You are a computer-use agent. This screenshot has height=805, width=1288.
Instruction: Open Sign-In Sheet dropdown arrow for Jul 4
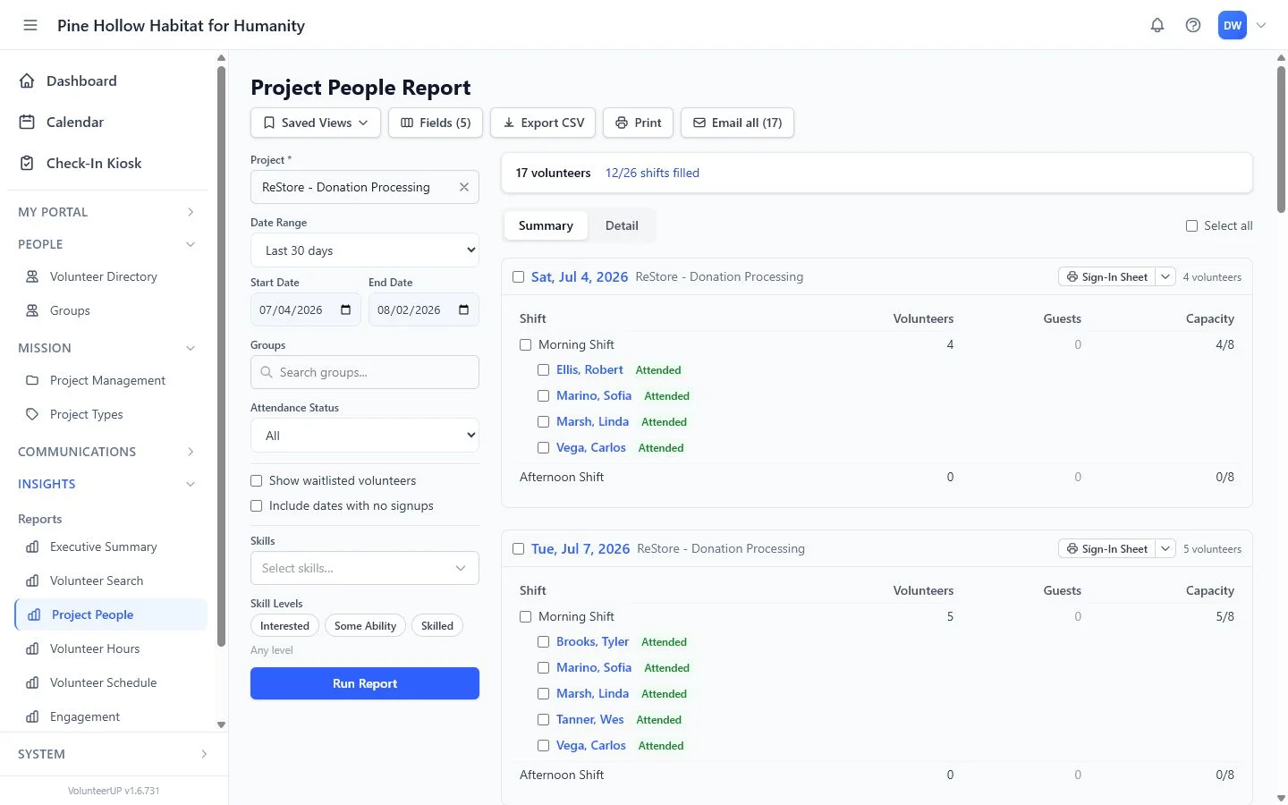(1165, 276)
